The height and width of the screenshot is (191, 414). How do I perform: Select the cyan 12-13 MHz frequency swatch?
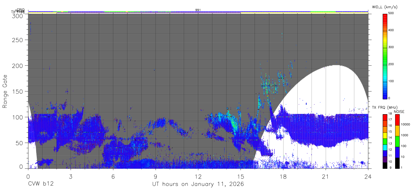coord(385,147)
